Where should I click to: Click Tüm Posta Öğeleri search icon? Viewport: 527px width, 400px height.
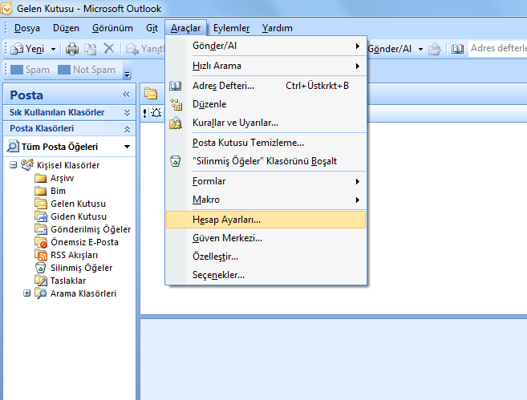point(13,147)
